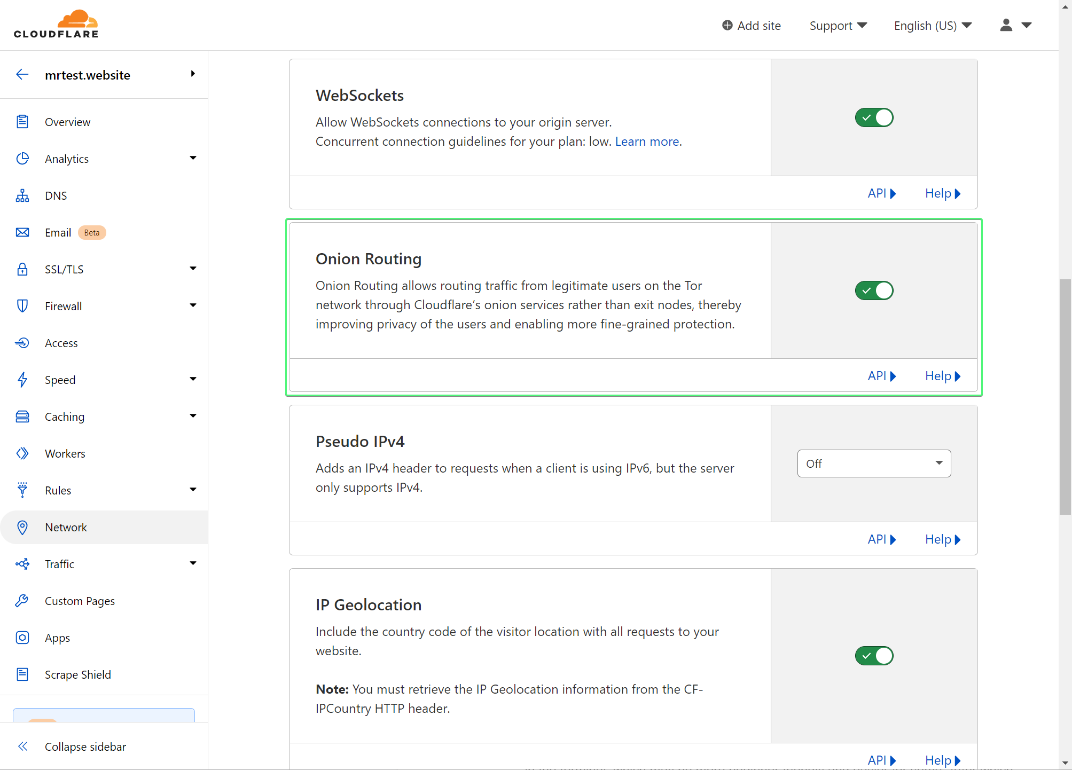Expand the Firewall submenu arrow

pyautogui.click(x=193, y=305)
